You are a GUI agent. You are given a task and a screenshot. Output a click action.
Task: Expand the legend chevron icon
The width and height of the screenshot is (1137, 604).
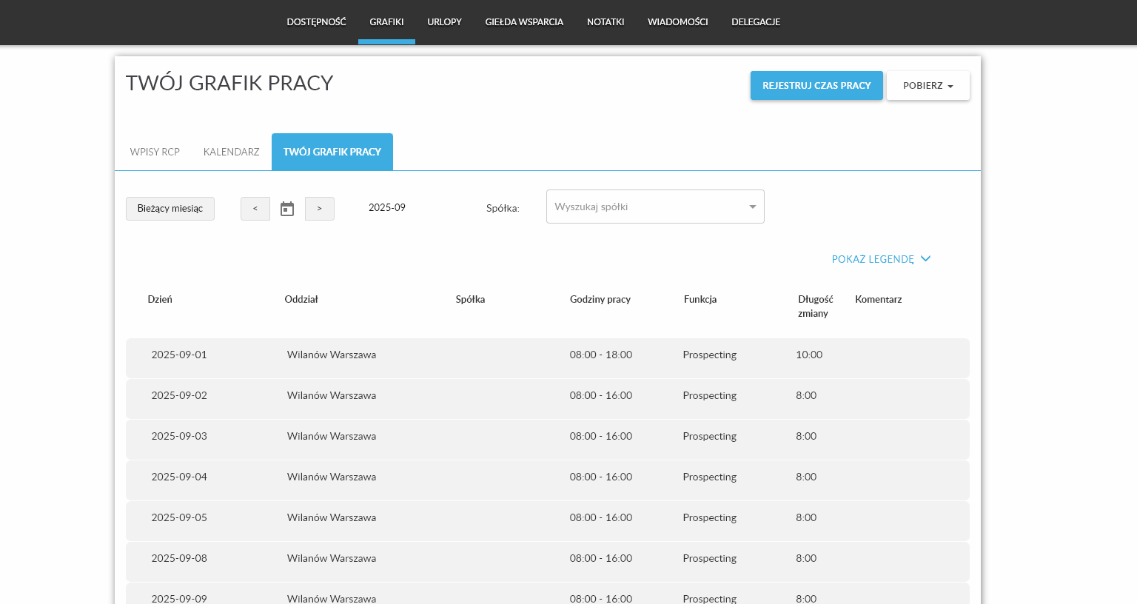[x=925, y=259]
